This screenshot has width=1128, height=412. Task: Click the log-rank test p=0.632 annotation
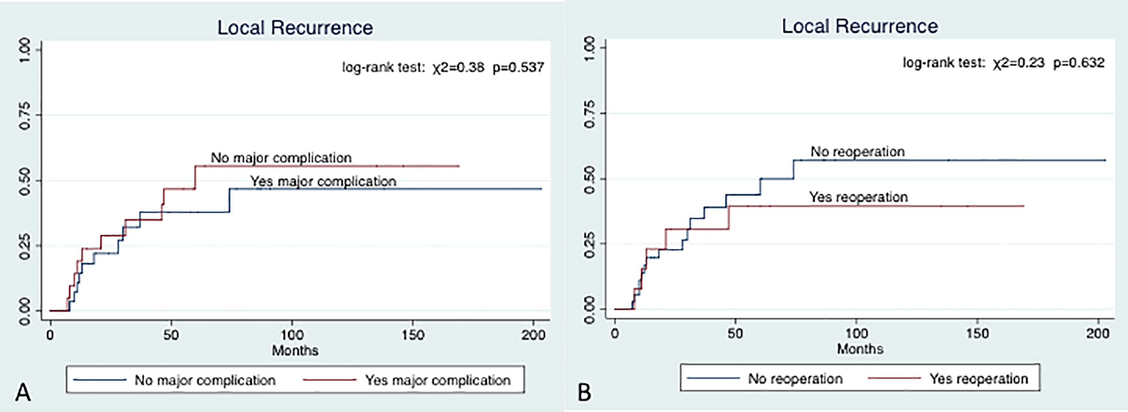pyautogui.click(x=1004, y=63)
